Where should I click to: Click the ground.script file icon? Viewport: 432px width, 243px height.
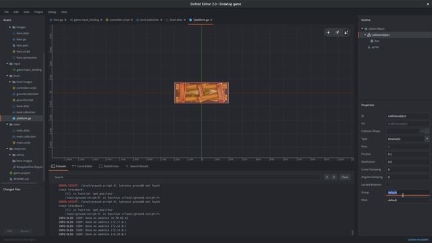tap(13, 101)
